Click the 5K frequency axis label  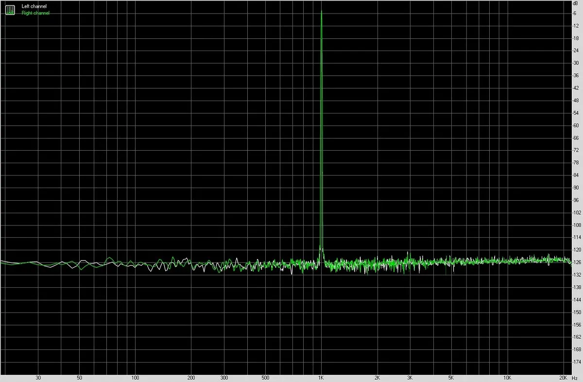coord(451,378)
